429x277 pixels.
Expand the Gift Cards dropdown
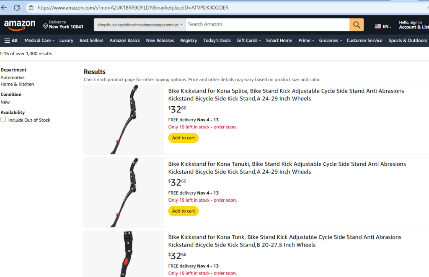tap(249, 41)
